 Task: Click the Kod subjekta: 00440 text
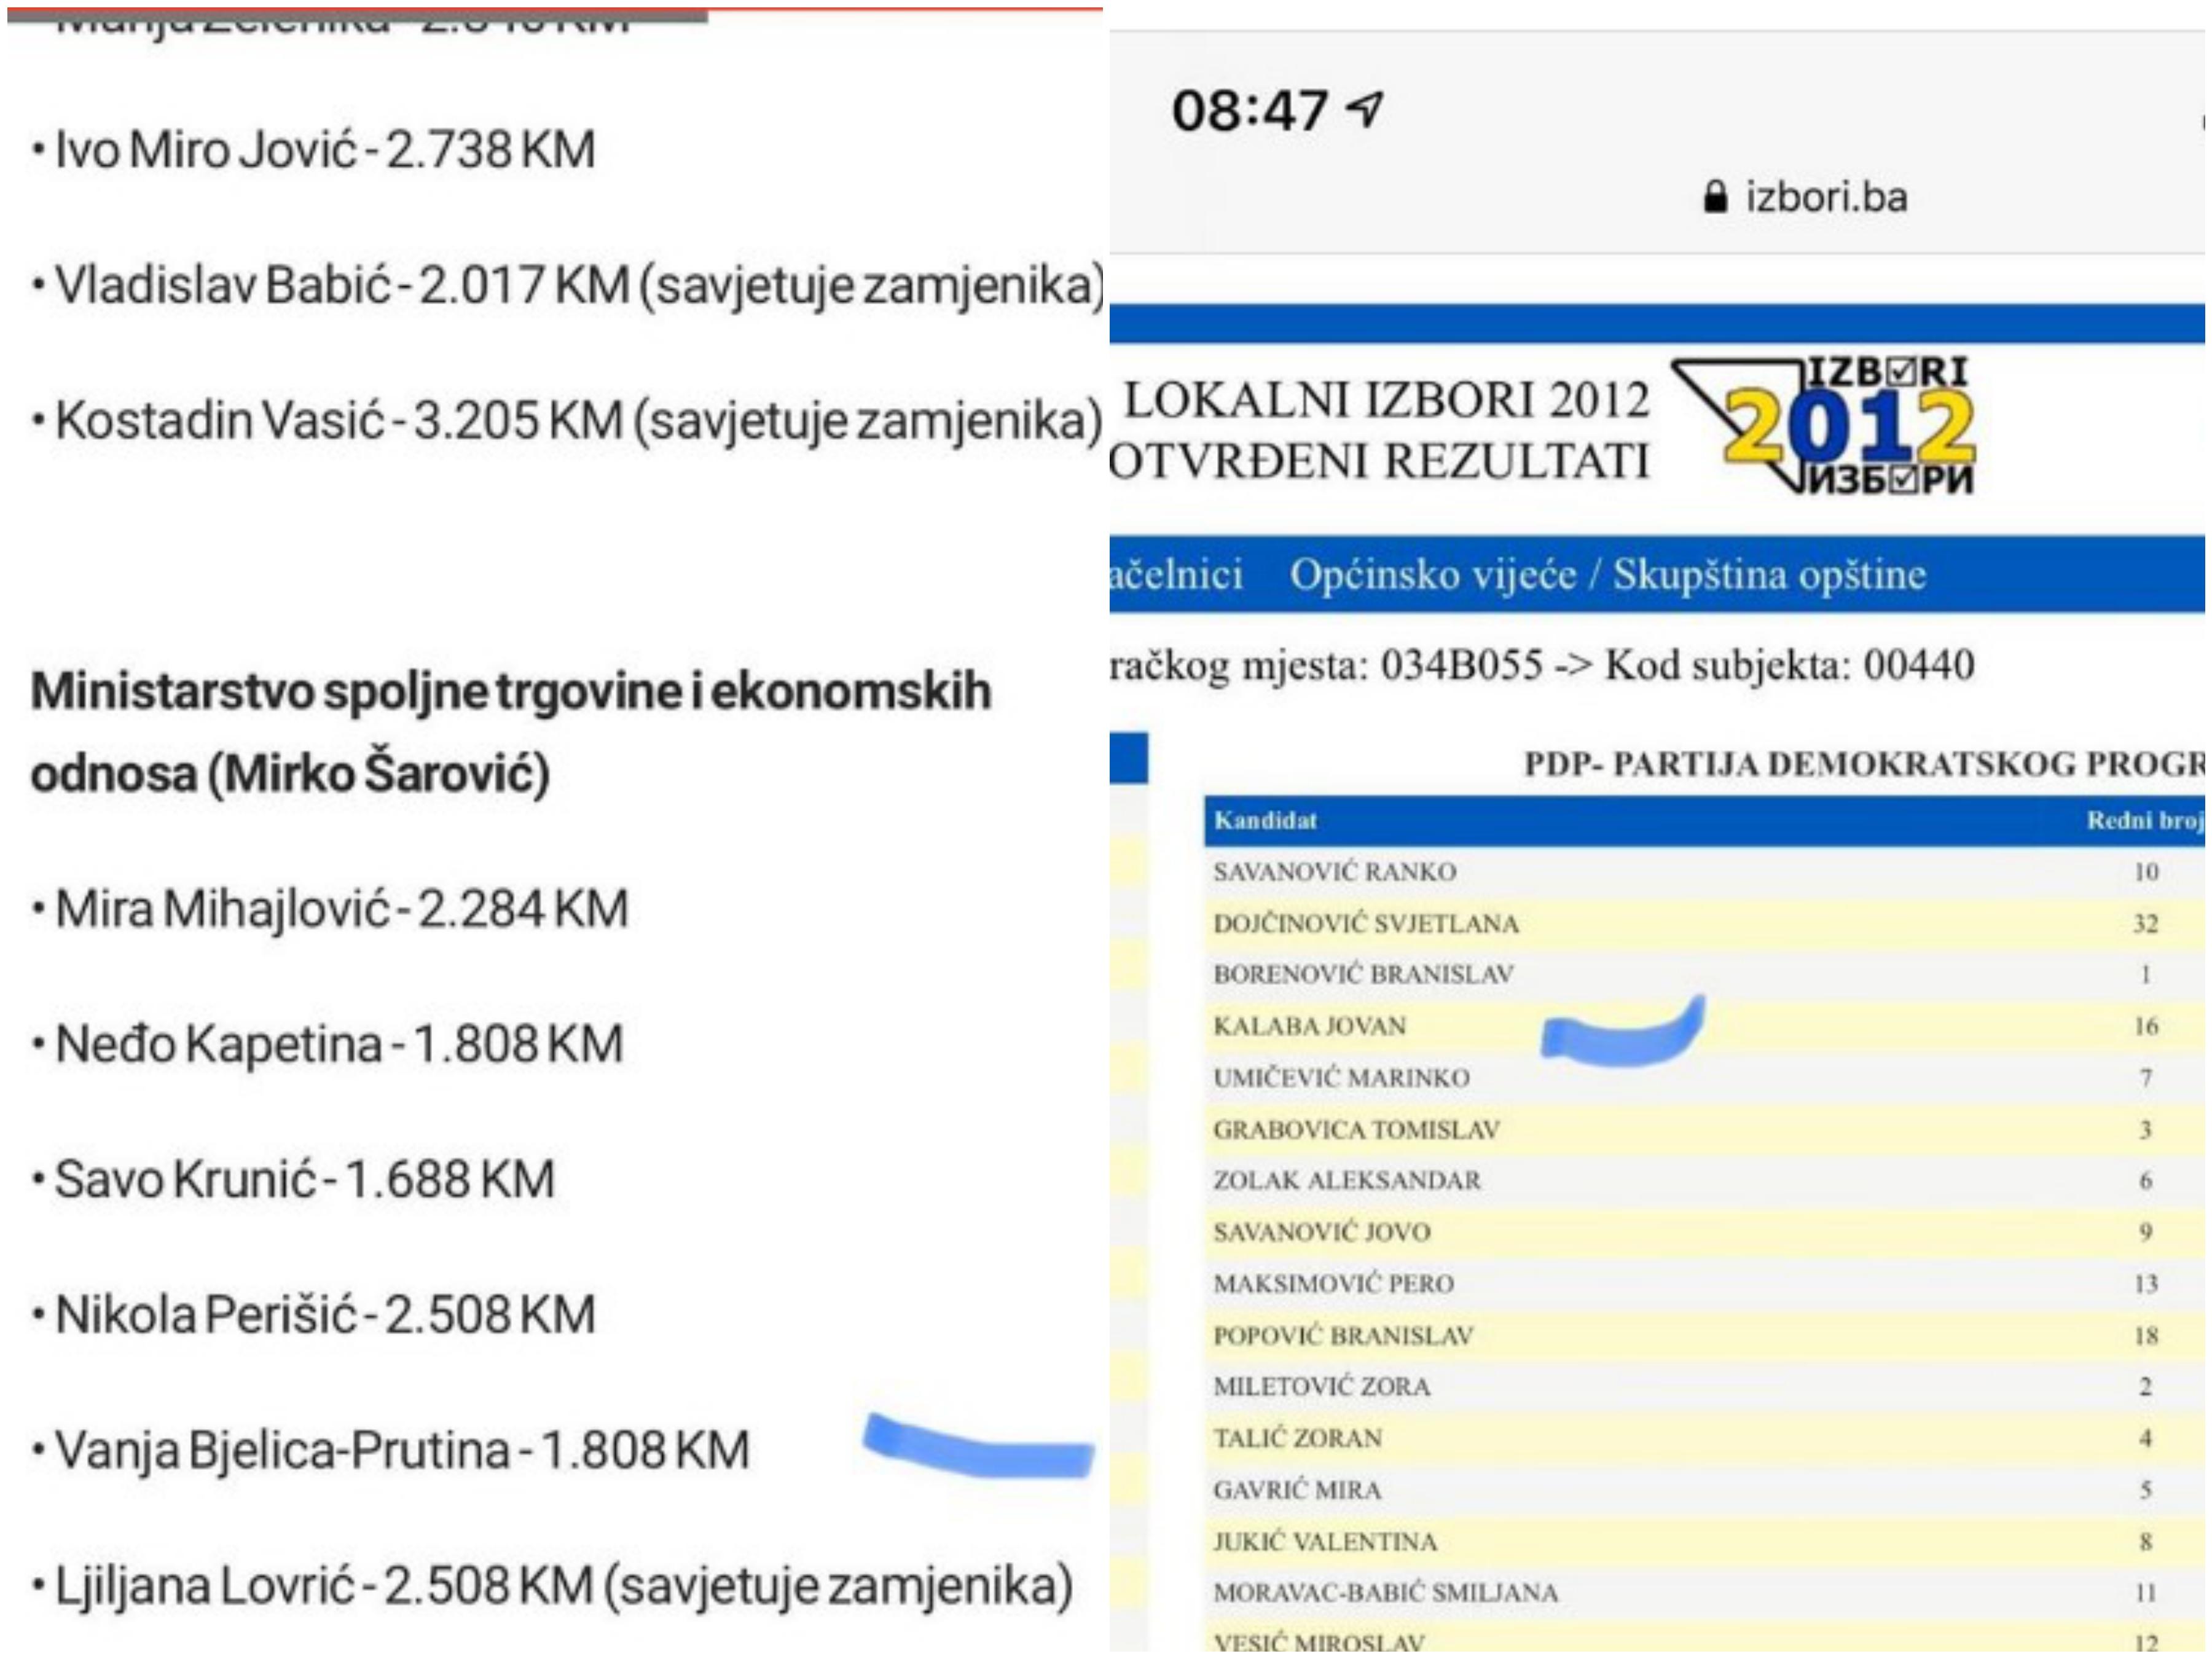(1790, 665)
